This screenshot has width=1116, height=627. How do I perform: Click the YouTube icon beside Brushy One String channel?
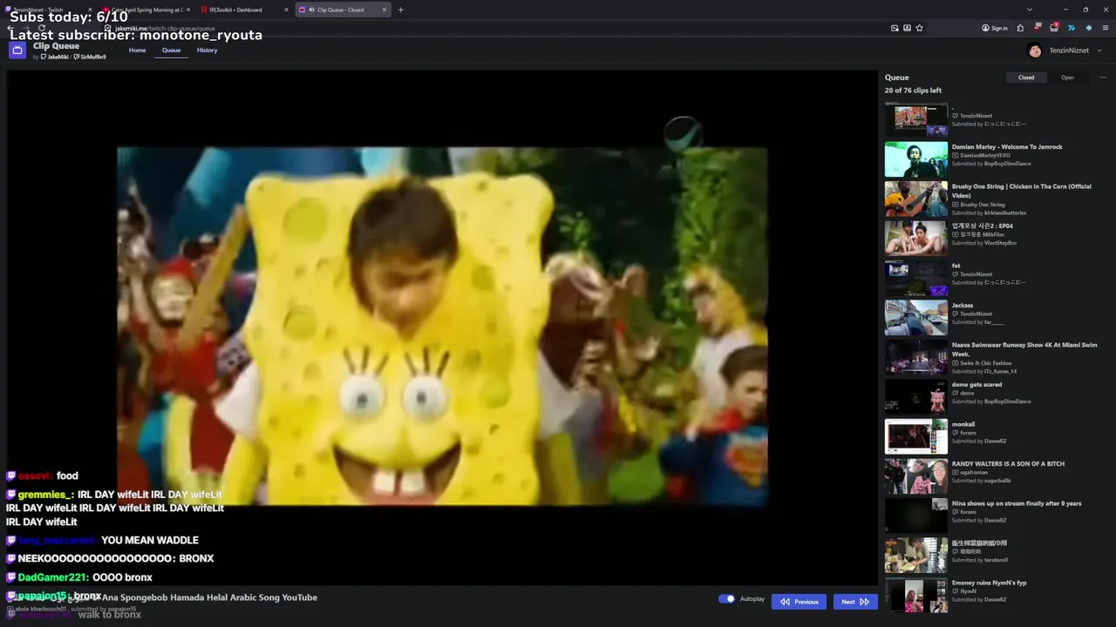pos(955,205)
